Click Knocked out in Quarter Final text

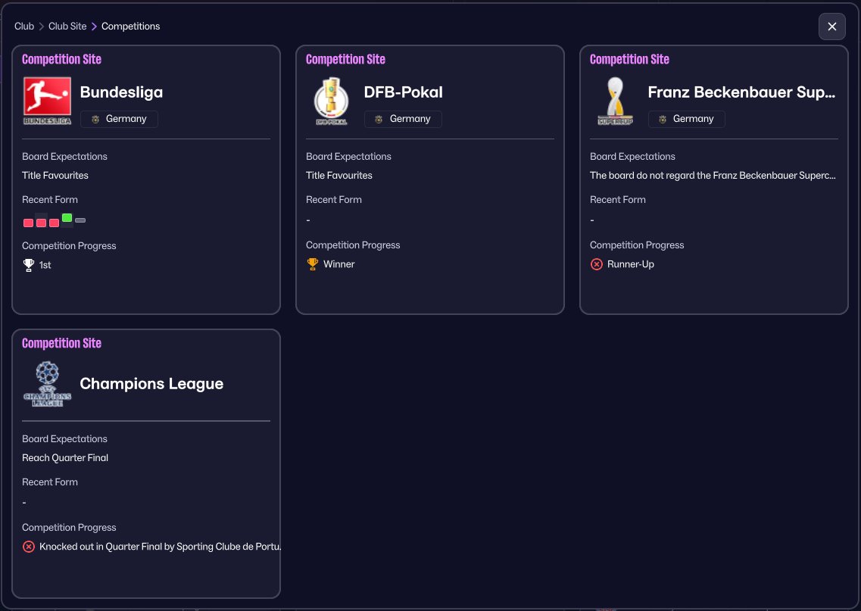pos(160,547)
